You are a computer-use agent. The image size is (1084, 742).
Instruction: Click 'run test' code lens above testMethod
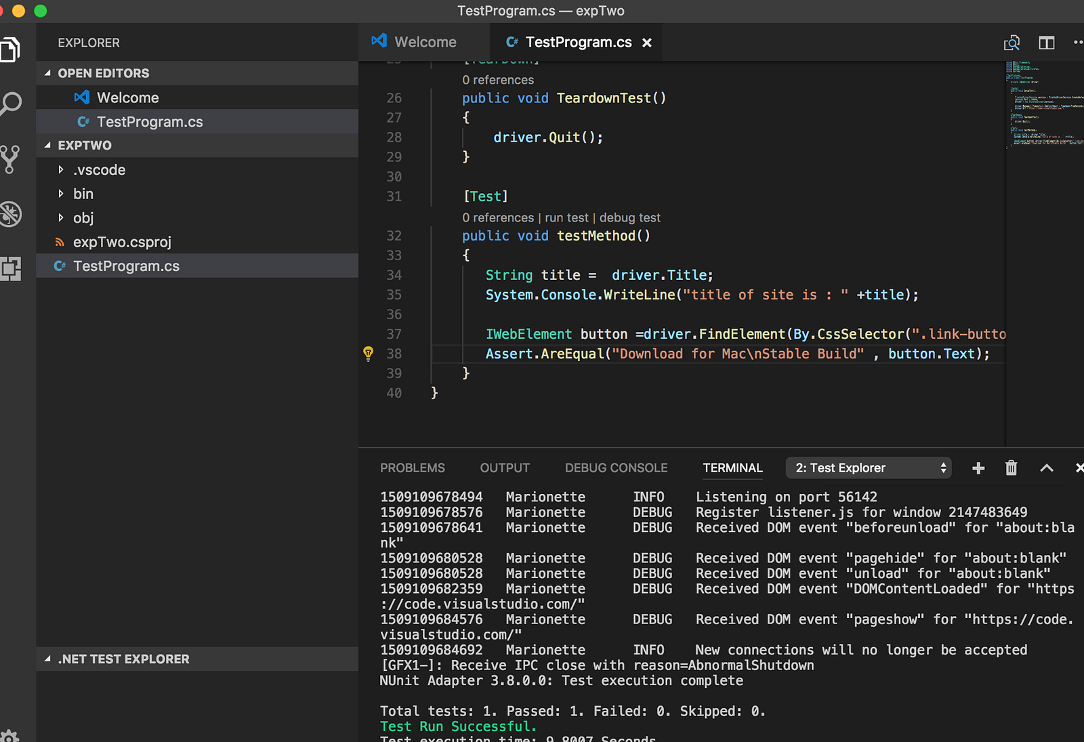point(566,218)
